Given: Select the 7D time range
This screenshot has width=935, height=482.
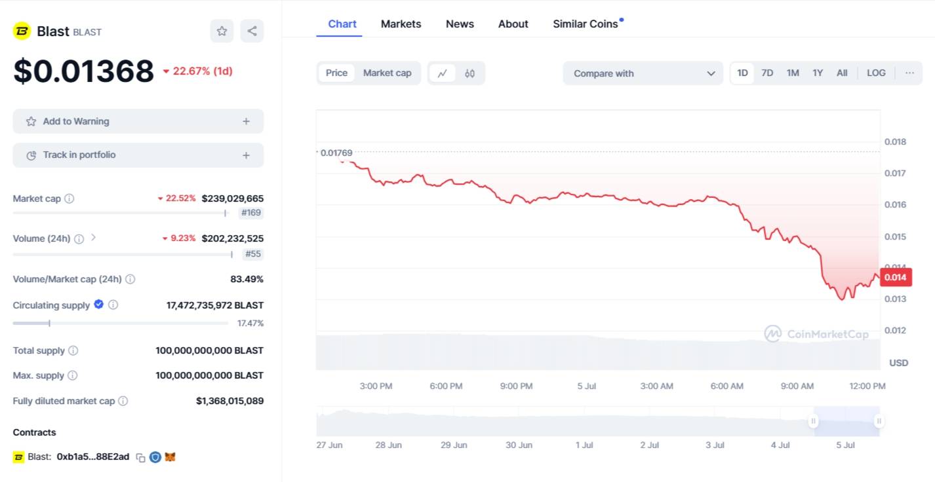Looking at the screenshot, I should click(x=767, y=73).
